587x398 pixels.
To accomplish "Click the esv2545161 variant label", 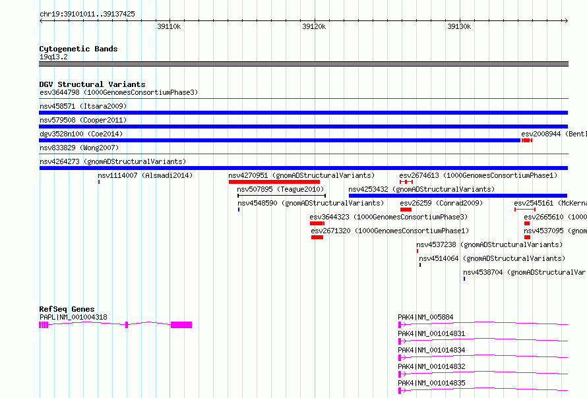I will tap(550, 203).
